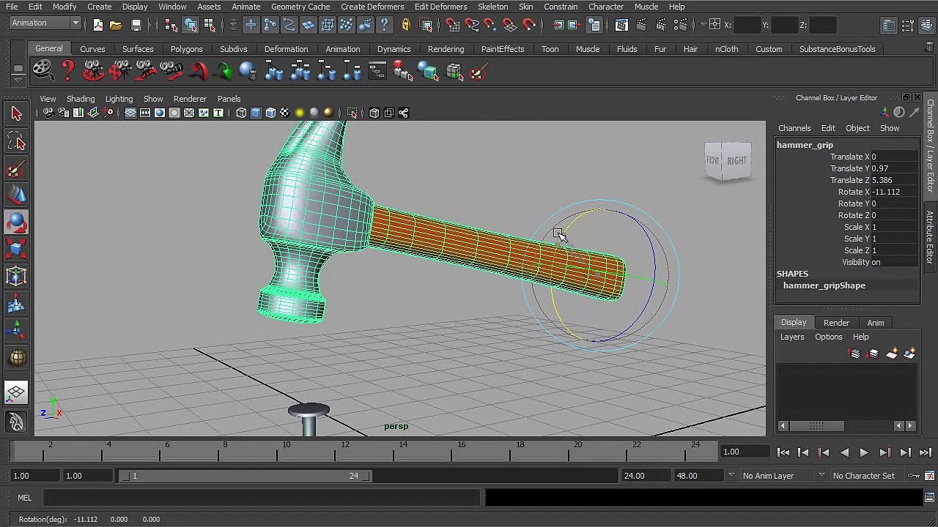938x527 pixels.
Task: Click the Playblast film reel shelf icon
Action: point(43,72)
